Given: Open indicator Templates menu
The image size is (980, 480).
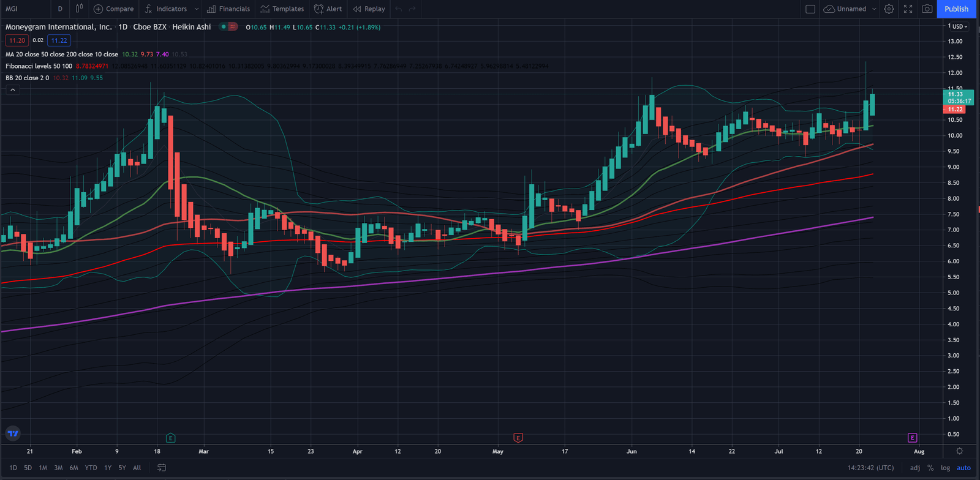Looking at the screenshot, I should coord(282,9).
